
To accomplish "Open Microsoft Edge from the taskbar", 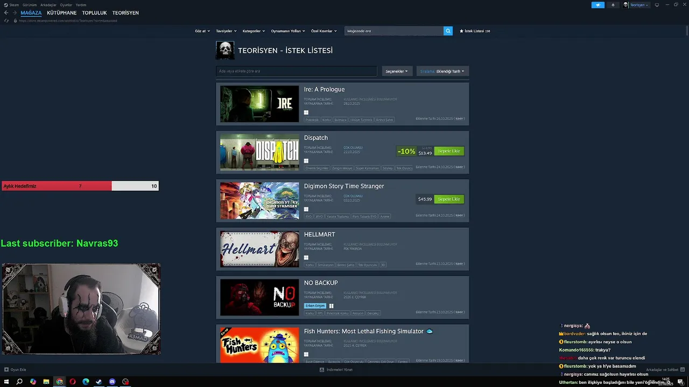I will coord(86,382).
